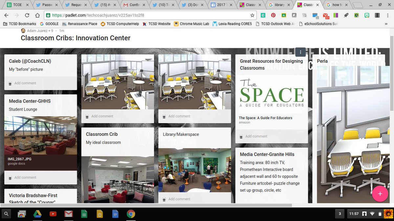The width and height of the screenshot is (394, 221).
Task: Go to the browser home page
Action: [37, 15]
